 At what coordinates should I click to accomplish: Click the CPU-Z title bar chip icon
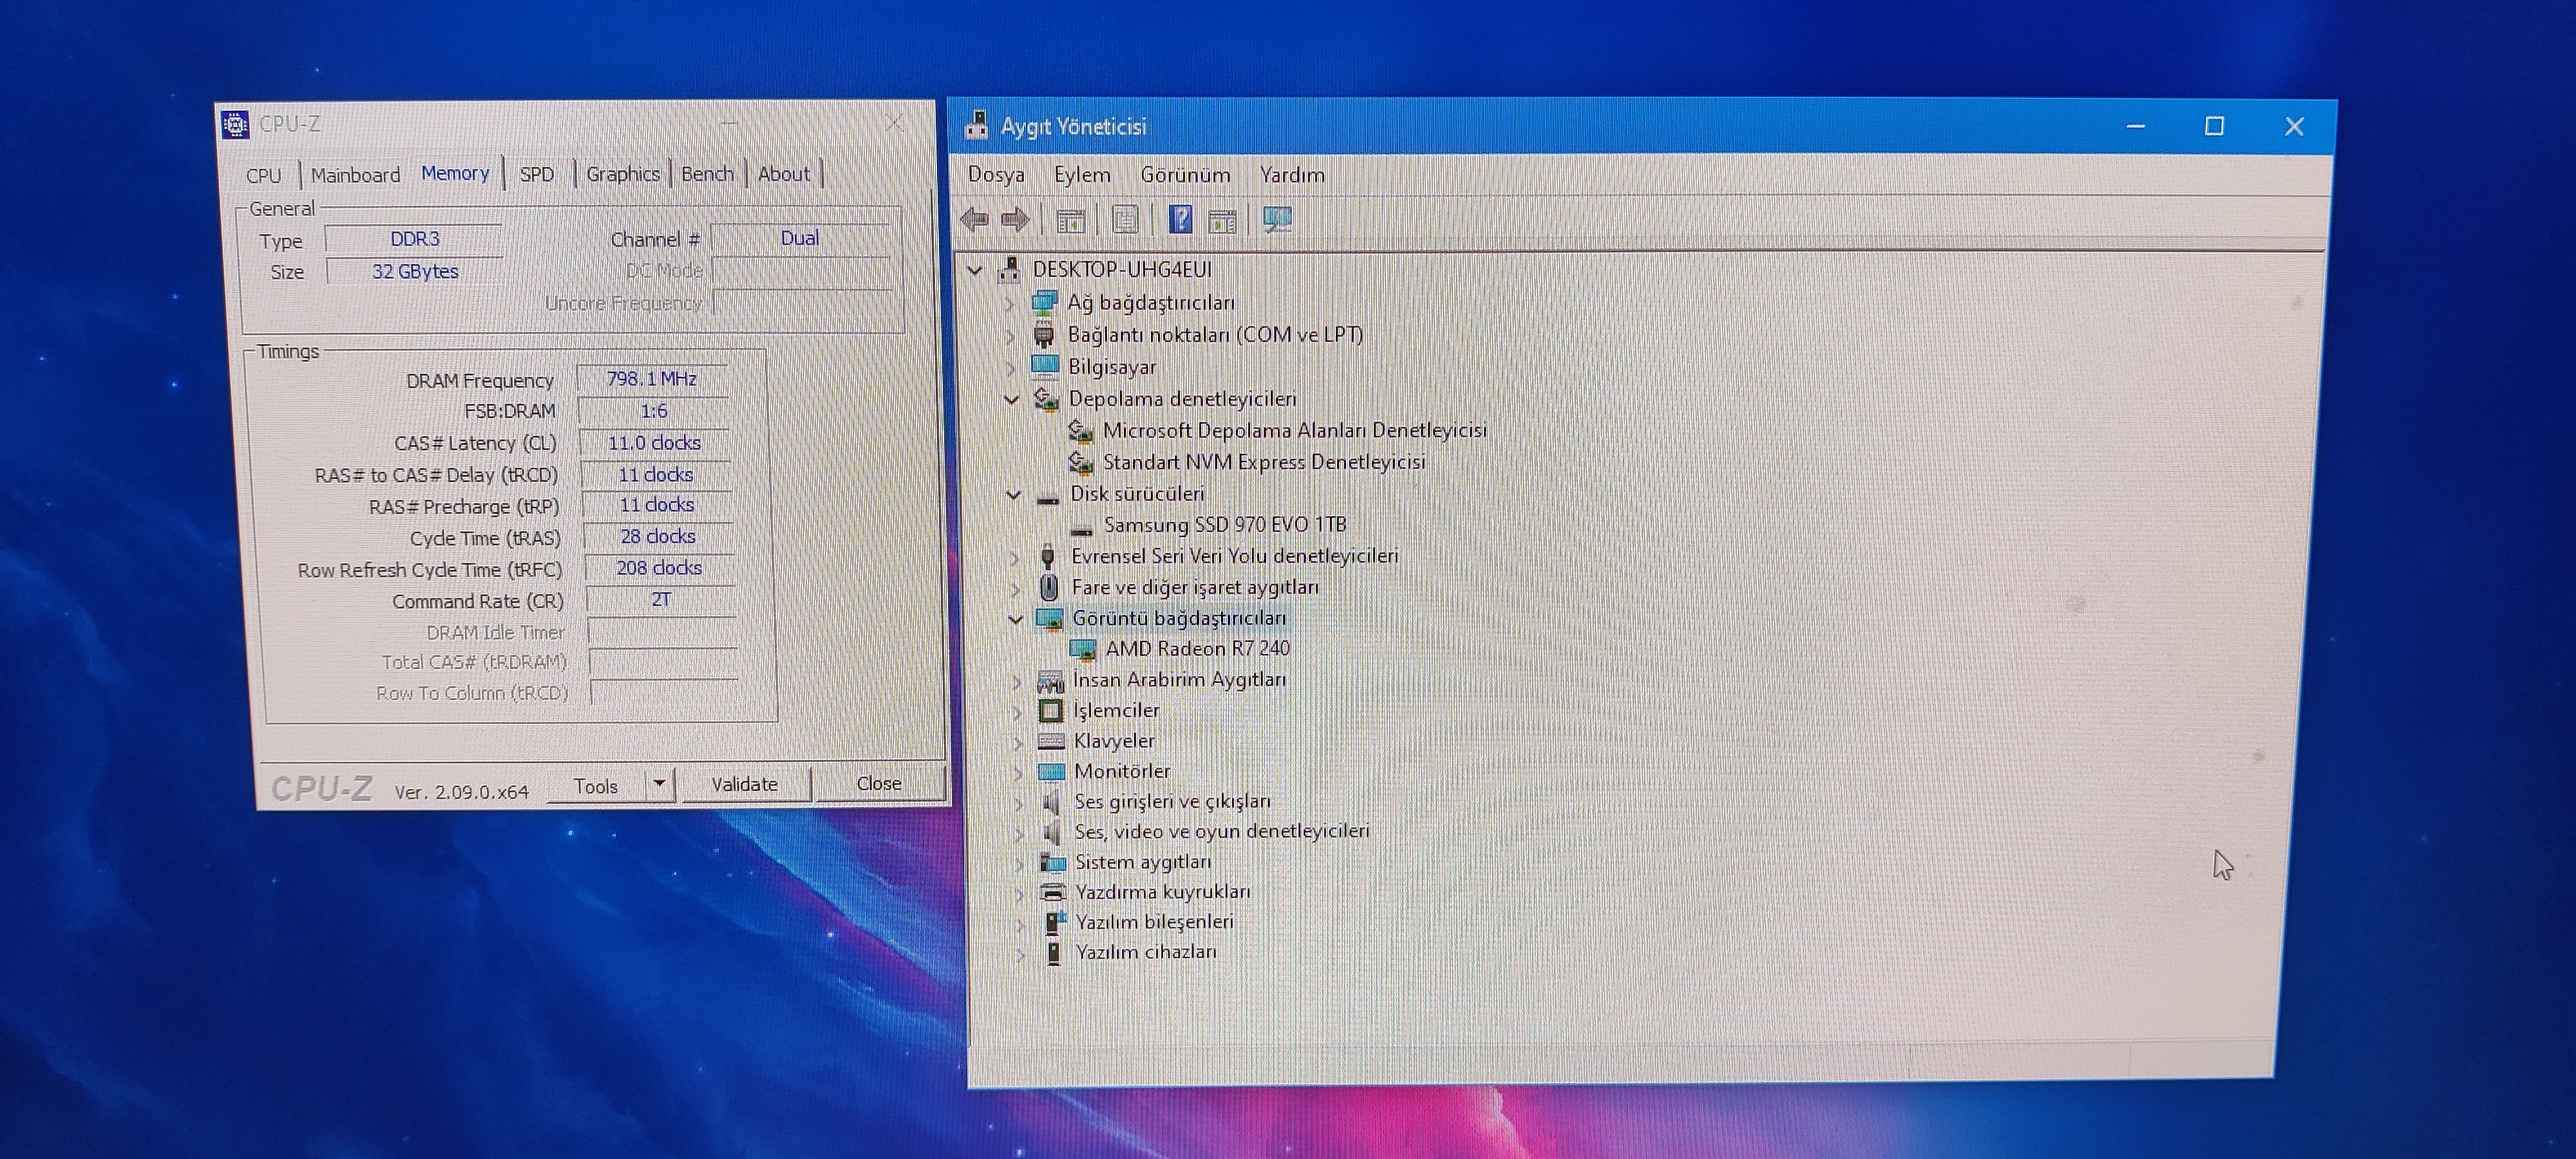[x=235, y=125]
